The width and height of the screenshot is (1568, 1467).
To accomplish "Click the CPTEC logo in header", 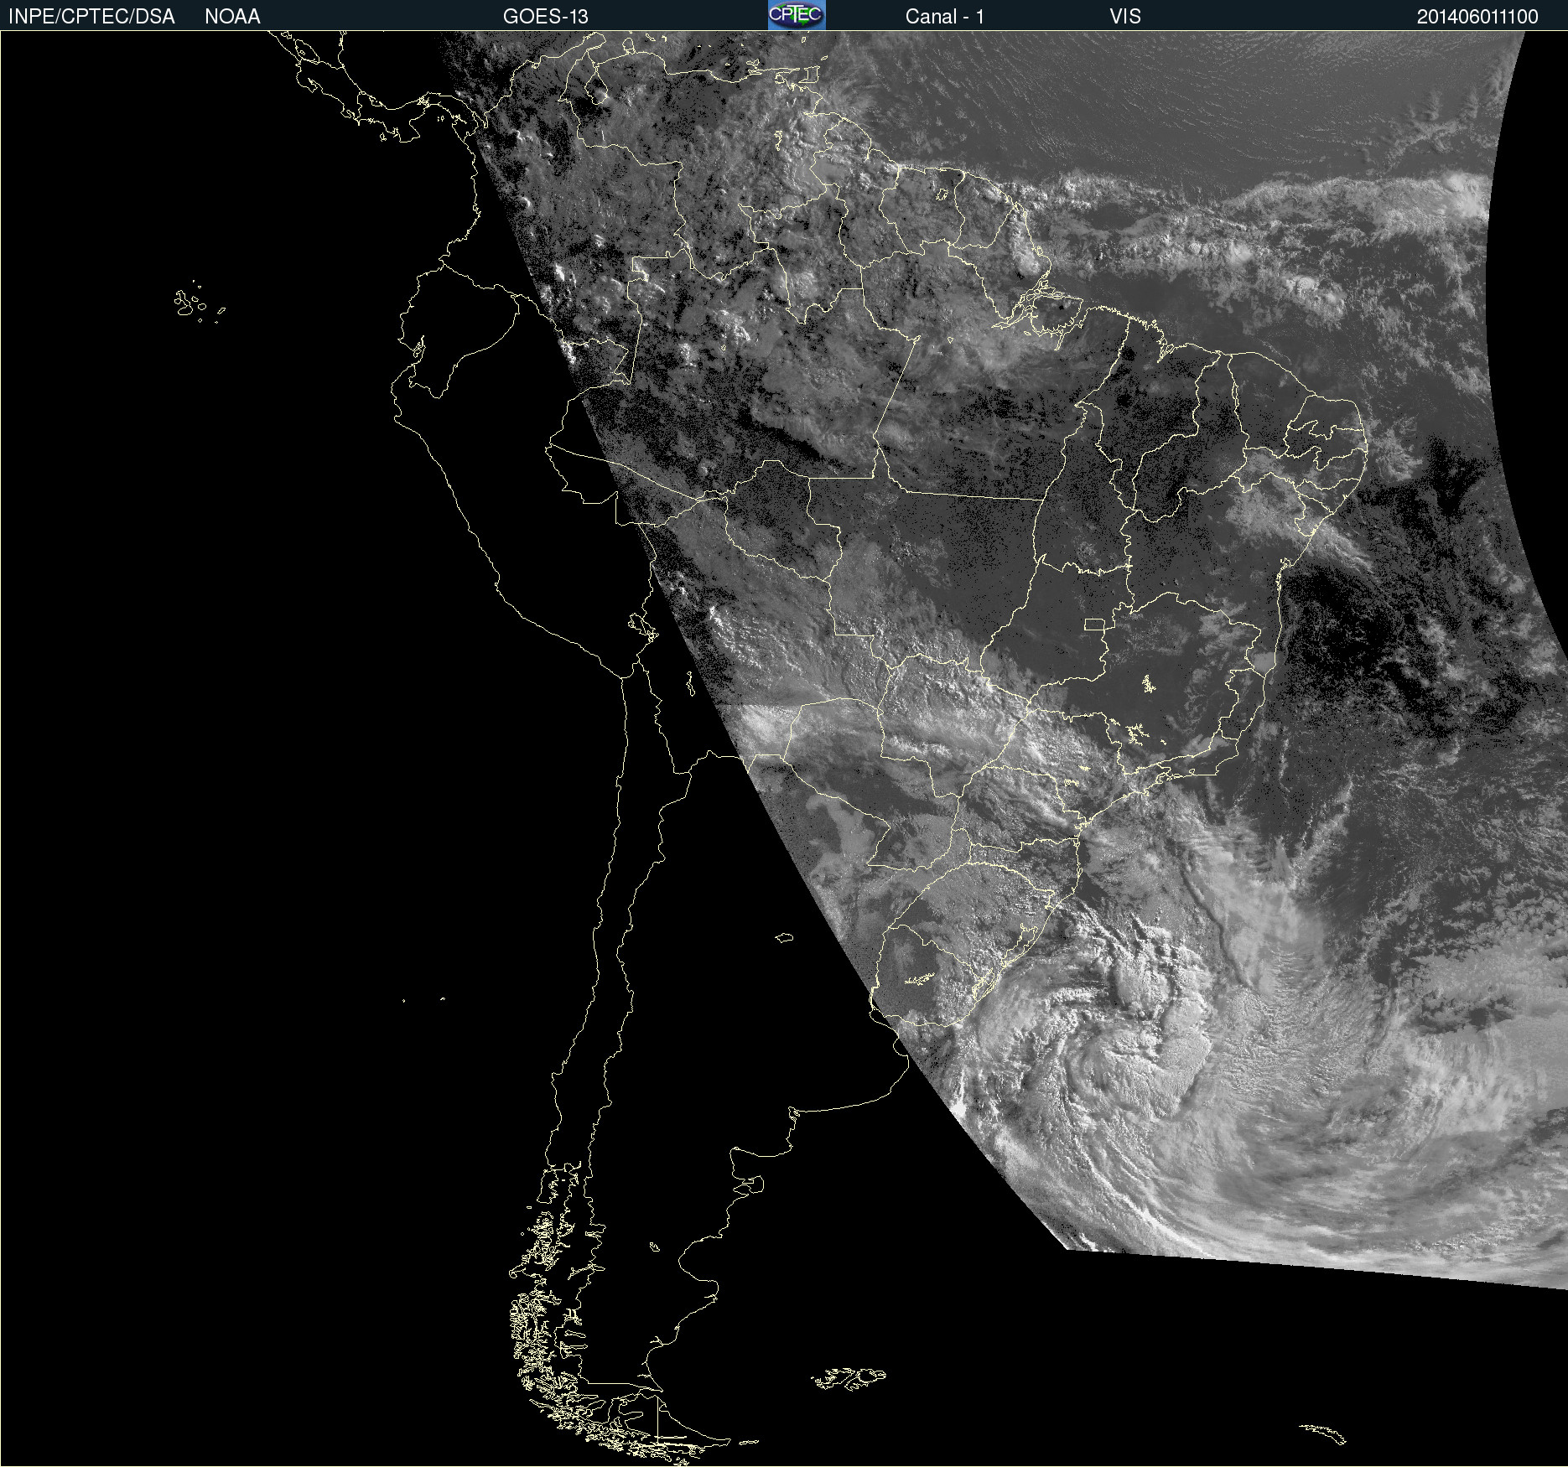I will [x=797, y=15].
